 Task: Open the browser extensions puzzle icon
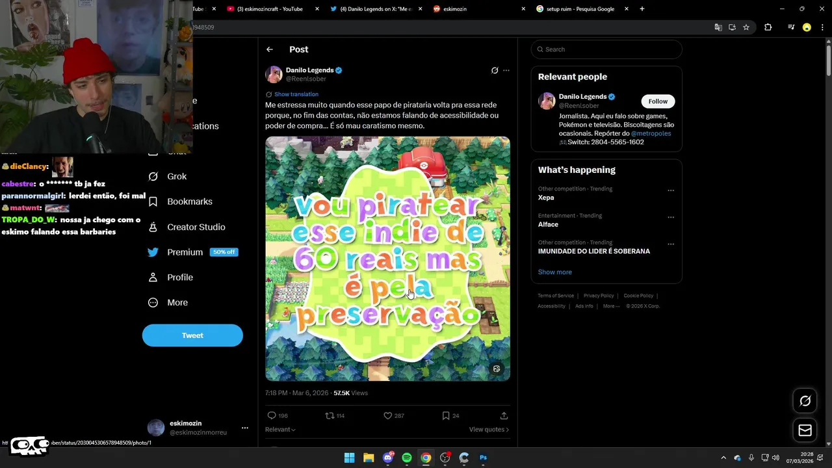[x=768, y=27]
